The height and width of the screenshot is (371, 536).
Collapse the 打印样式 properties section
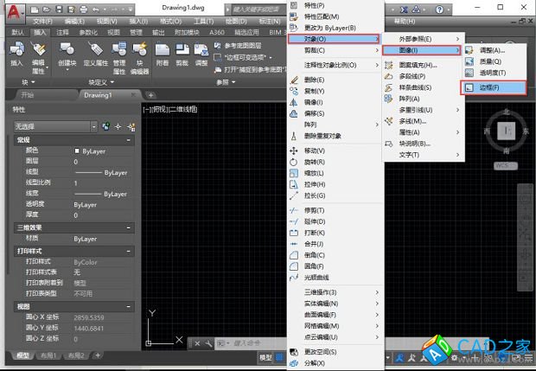pyautogui.click(x=129, y=250)
